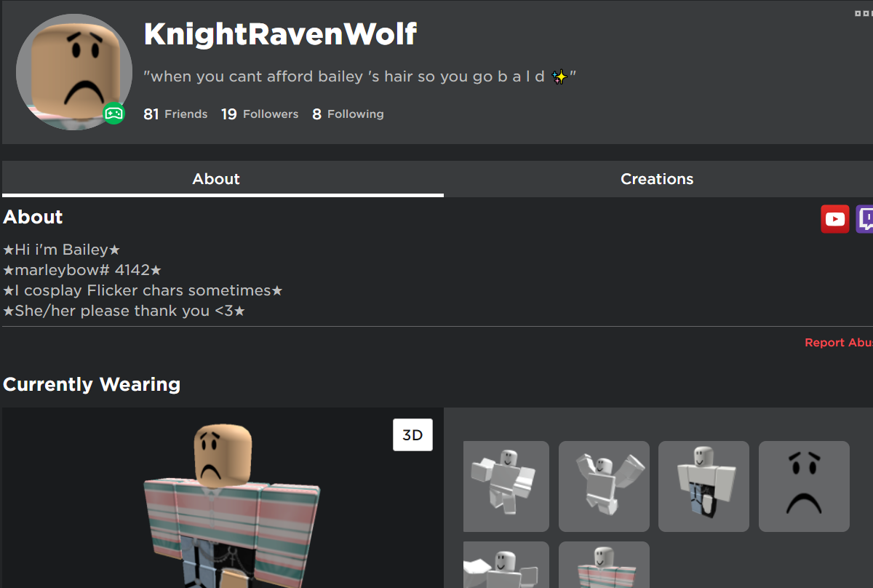
Task: View the 8 Following list
Action: (348, 114)
